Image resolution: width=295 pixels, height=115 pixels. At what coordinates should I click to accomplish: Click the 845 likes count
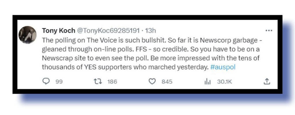167,82
